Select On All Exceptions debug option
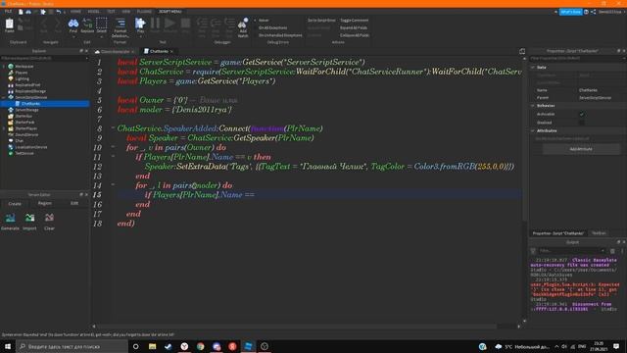This screenshot has height=353, width=627. 272,27
